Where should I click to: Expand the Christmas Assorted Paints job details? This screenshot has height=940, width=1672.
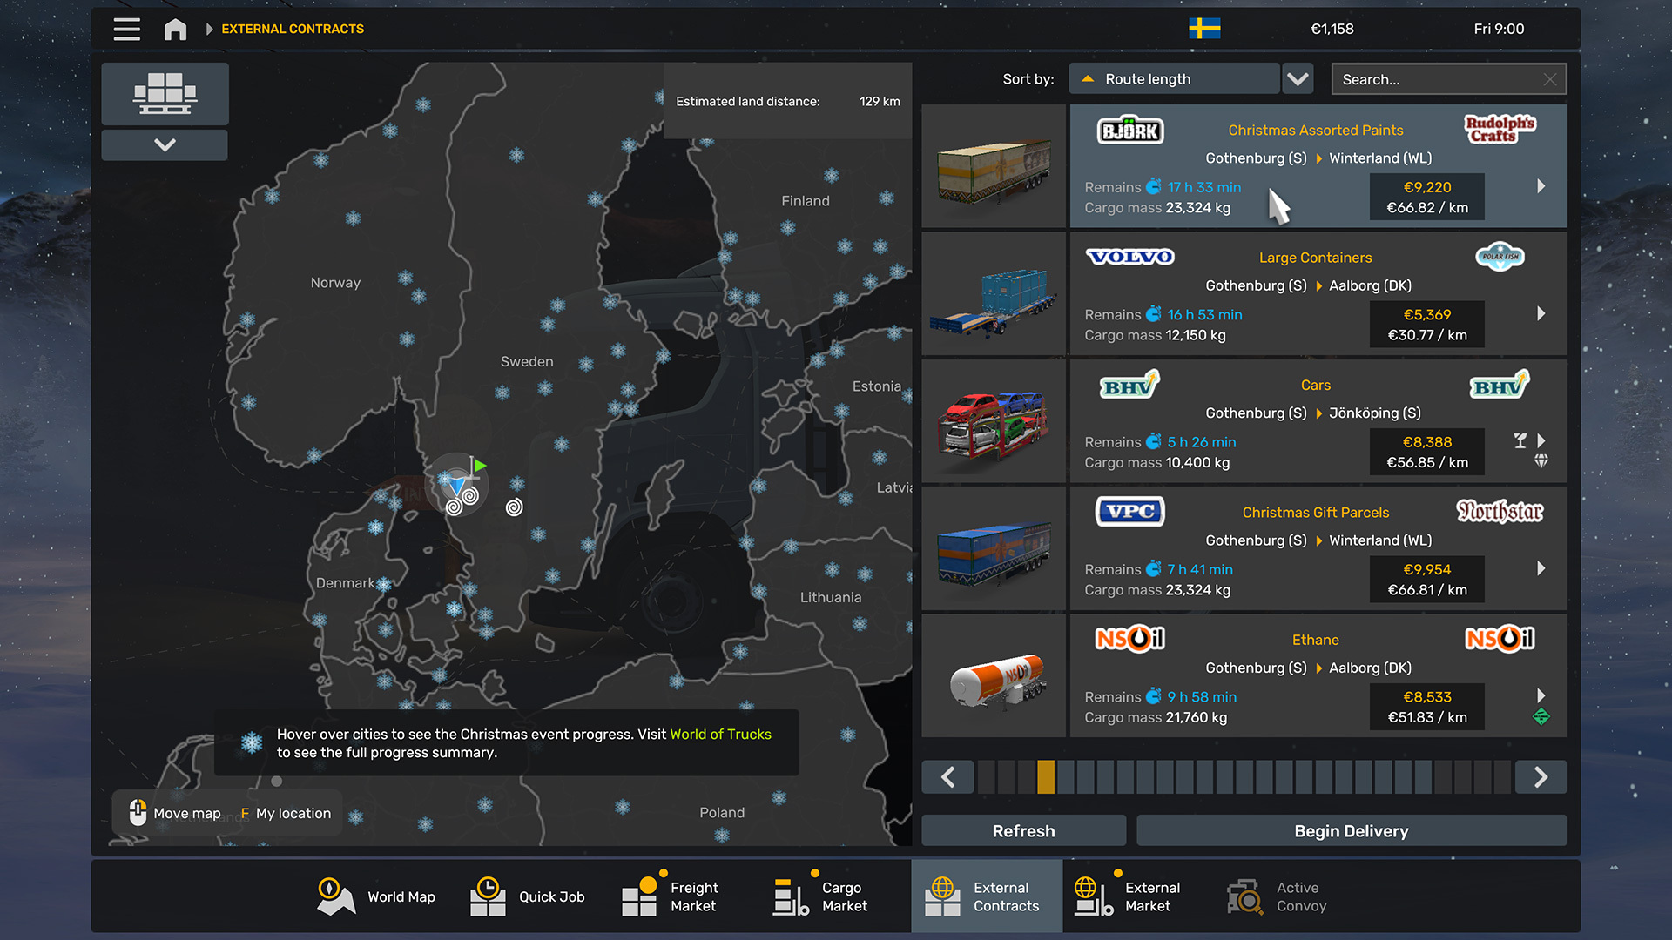[x=1541, y=186]
